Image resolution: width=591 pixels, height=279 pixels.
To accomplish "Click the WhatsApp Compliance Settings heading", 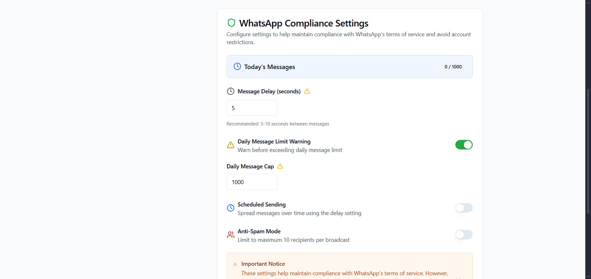I will click(x=304, y=23).
